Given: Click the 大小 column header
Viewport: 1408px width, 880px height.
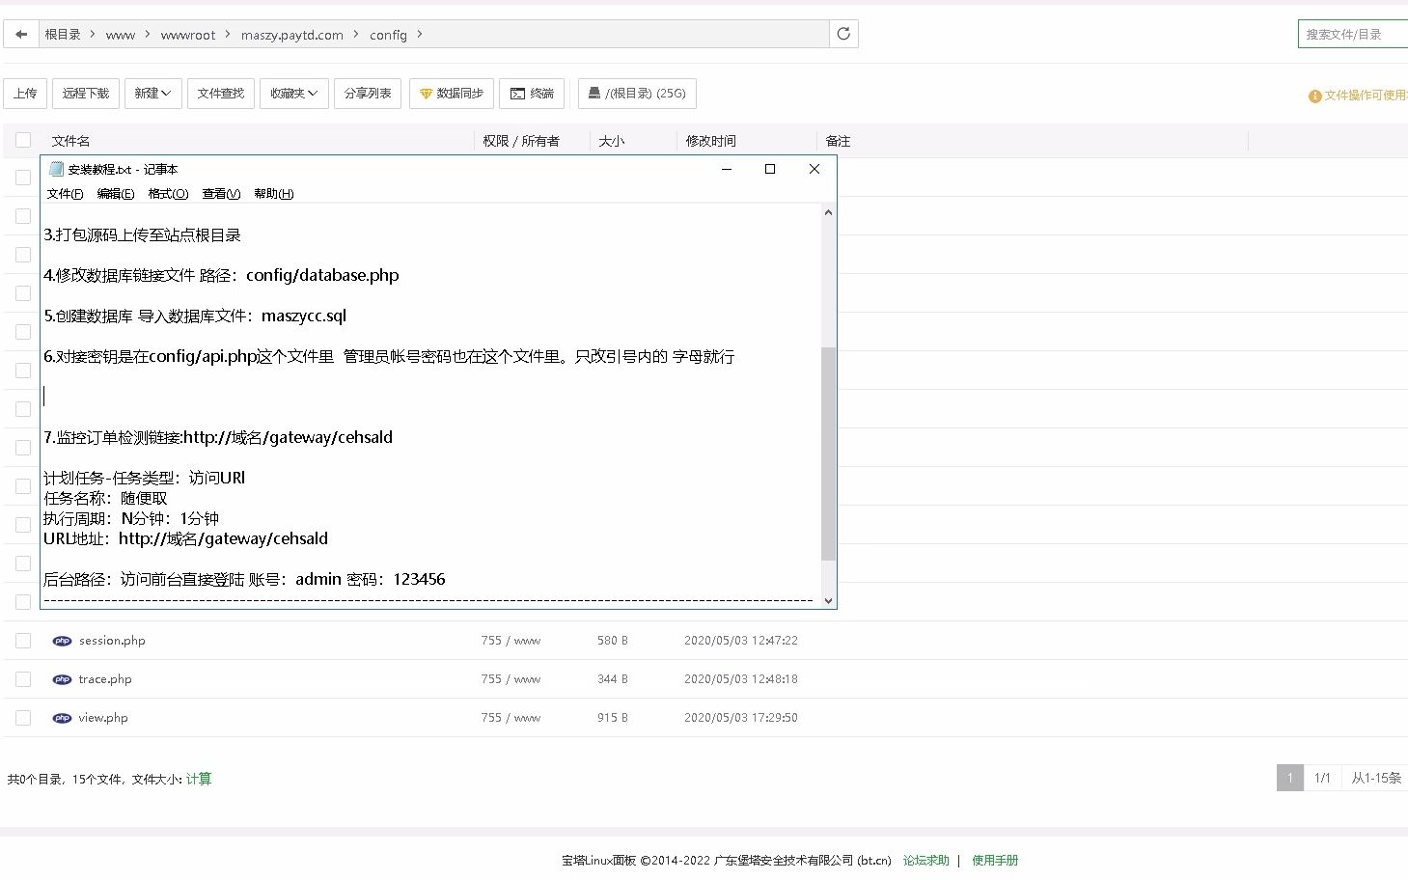Looking at the screenshot, I should [x=611, y=141].
